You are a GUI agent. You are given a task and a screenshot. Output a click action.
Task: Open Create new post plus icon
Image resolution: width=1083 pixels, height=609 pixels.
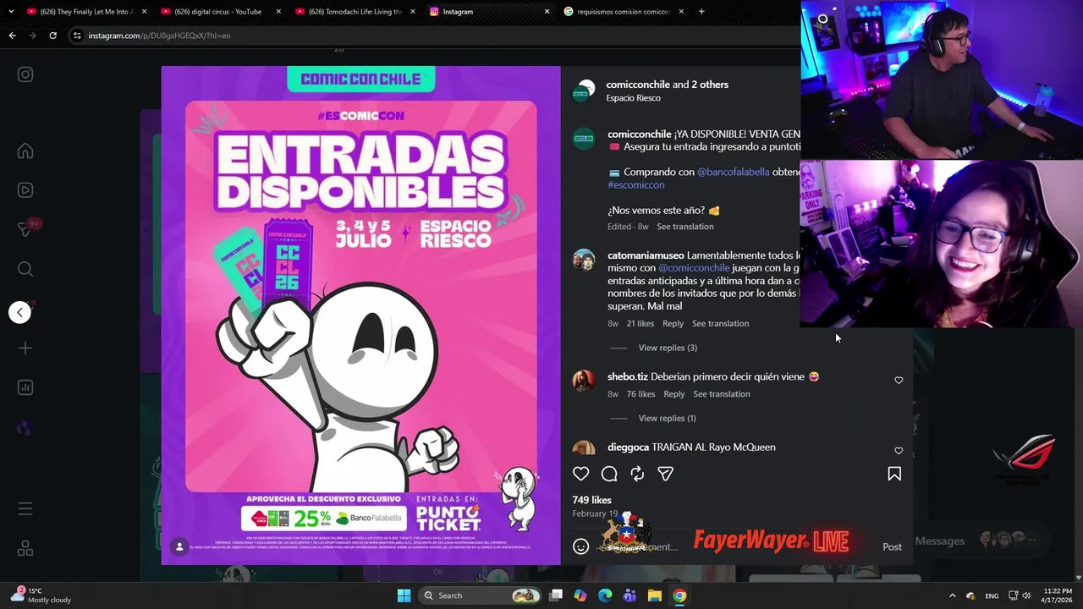coord(25,348)
